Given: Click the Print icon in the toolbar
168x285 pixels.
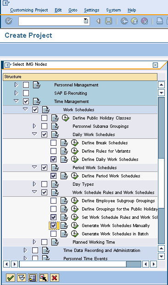Looking at the screenshot, I should click(x=160, y=21).
